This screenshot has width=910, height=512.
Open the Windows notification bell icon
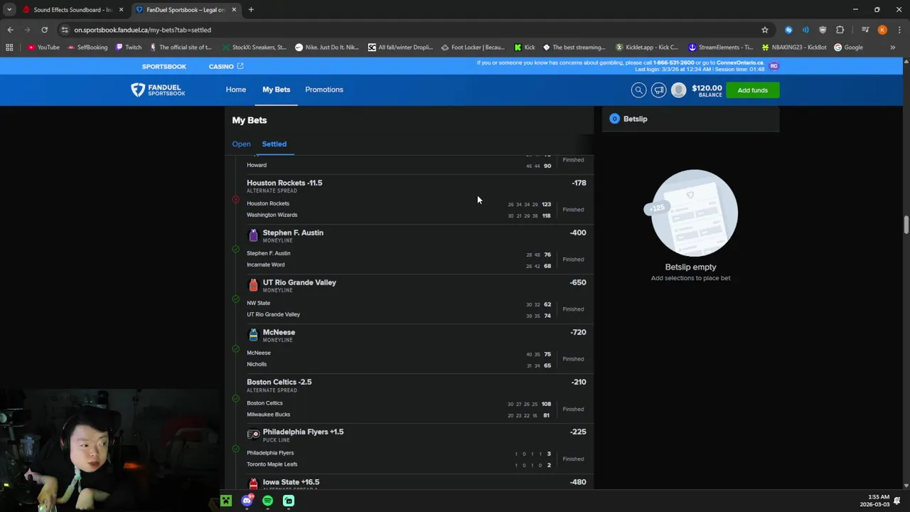pyautogui.click(x=899, y=500)
